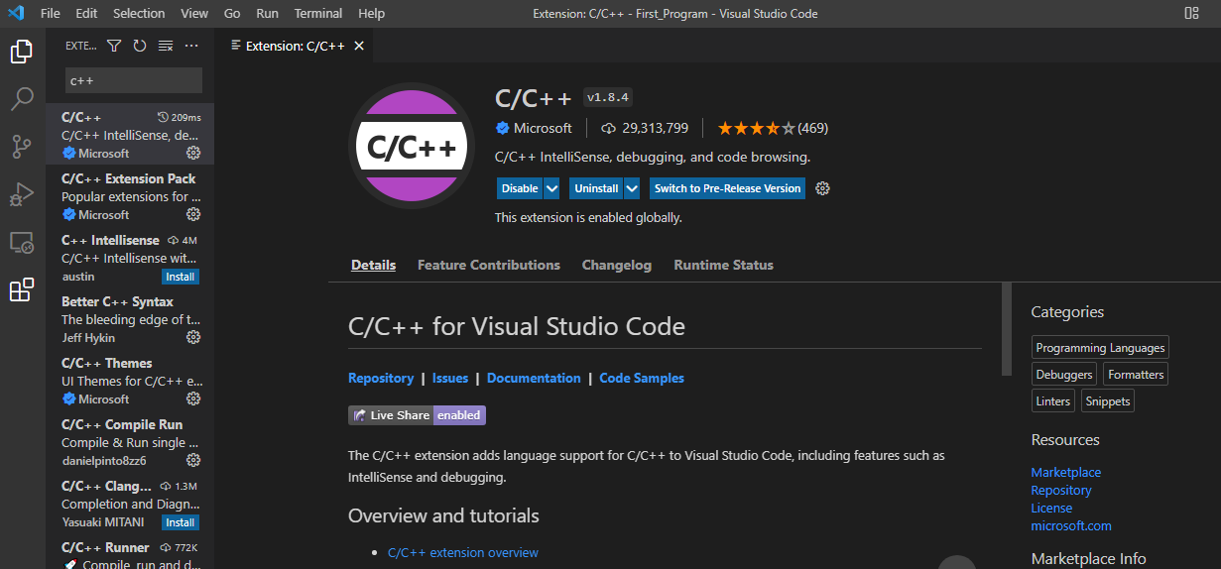The width and height of the screenshot is (1221, 569).
Task: Refresh the extensions list
Action: 140,46
